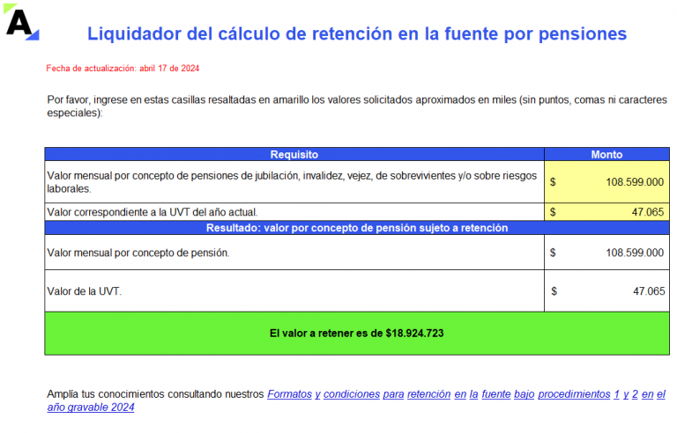Click the red Fecha de actualización text
Image resolution: width=677 pixels, height=433 pixels.
pos(123,68)
